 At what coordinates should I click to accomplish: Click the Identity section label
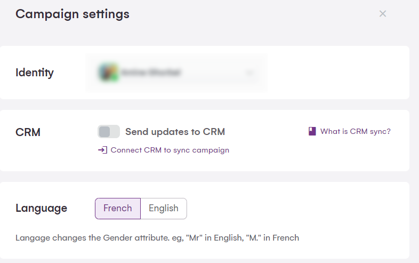click(35, 73)
